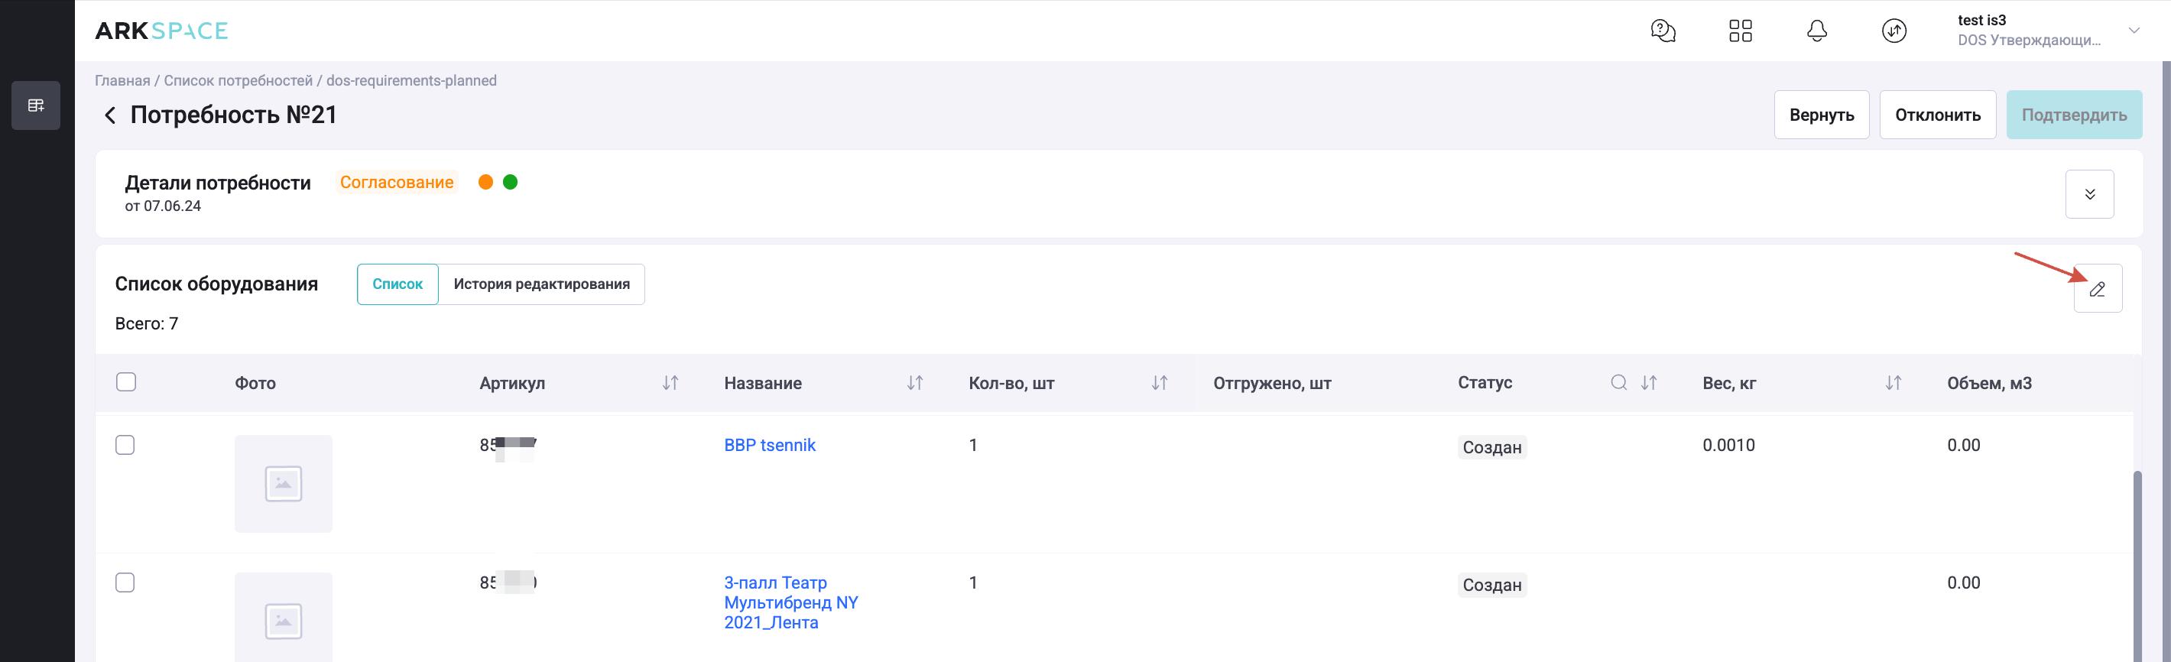Open the support chat icon
This screenshot has height=662, width=2171.
1662,31
